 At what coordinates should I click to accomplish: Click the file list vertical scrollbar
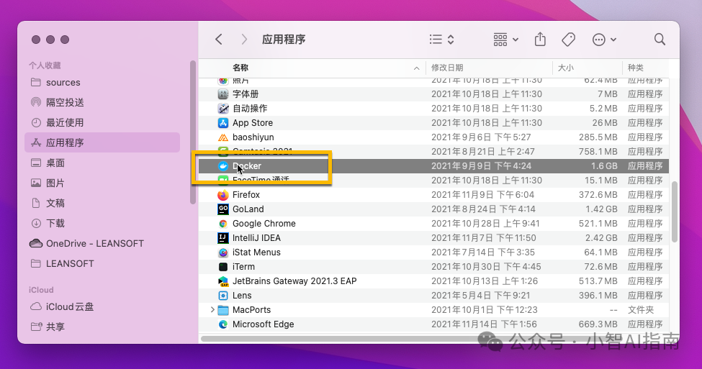(x=674, y=212)
